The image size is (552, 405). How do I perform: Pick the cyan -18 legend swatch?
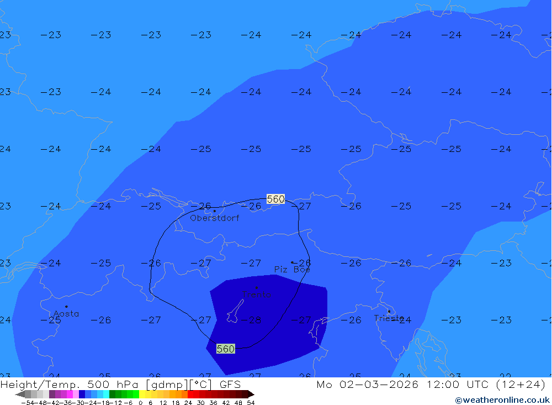click(106, 394)
